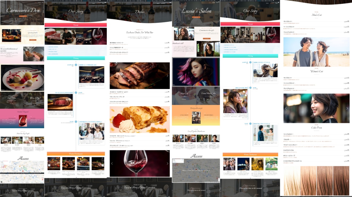Click next arrow on hair color swatches slider
The width and height of the screenshot is (352, 197).
[347, 181]
